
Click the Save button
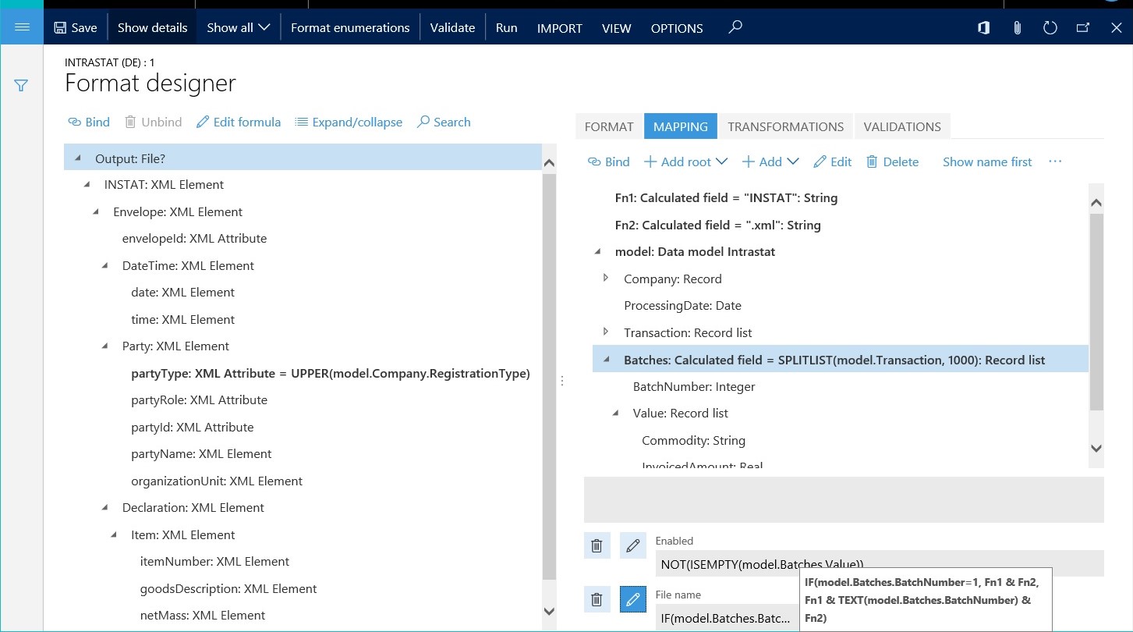(x=76, y=27)
